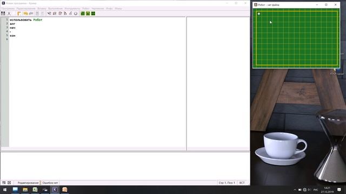
Task: Click the orange app icon in taskbar
Action: click(65, 190)
